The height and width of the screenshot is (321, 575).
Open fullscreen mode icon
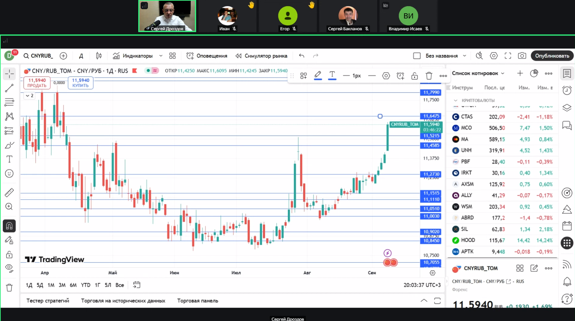coord(508,56)
